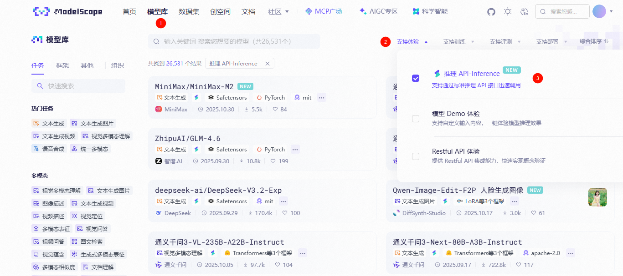Click the like heart on DeepSeek-V3.2-Exp

click(x=285, y=213)
